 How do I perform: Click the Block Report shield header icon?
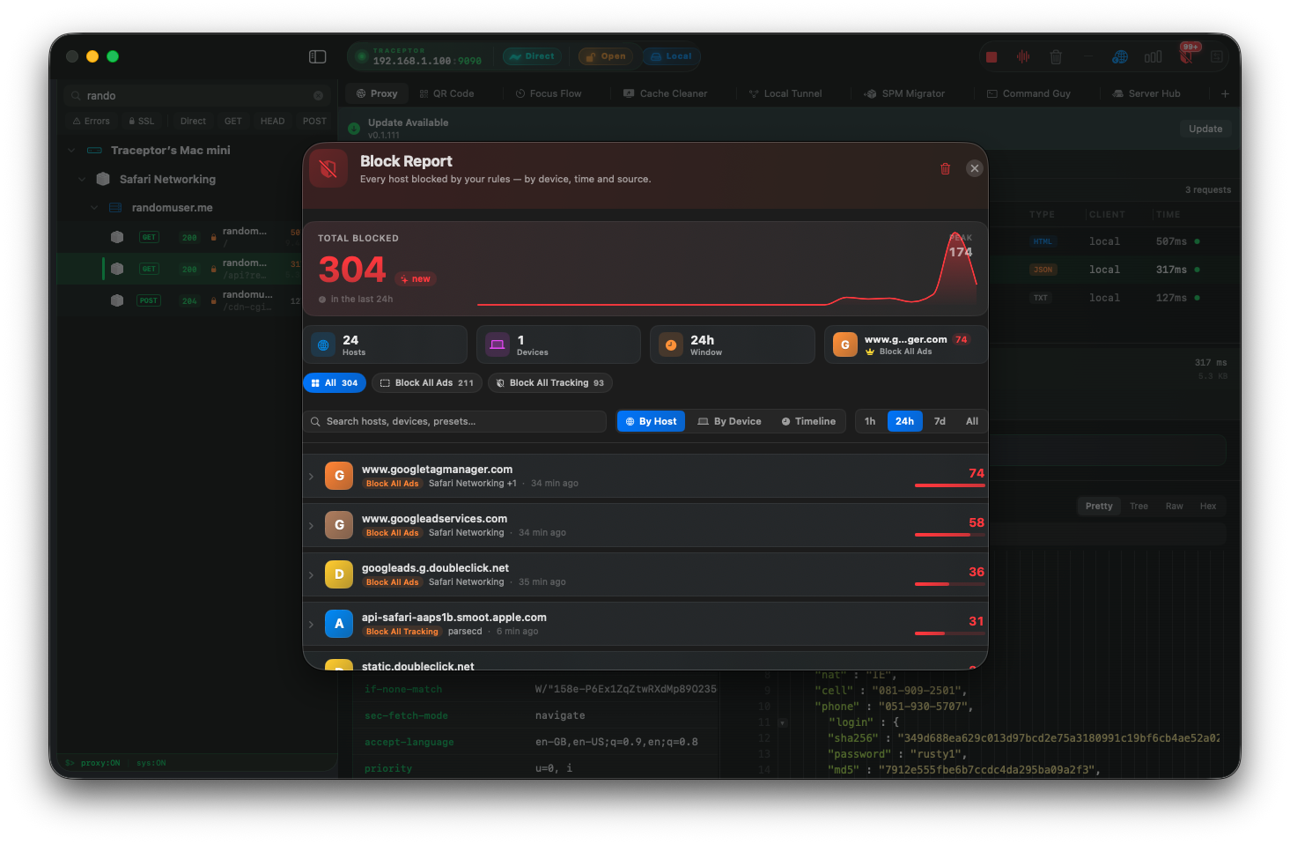coord(328,168)
